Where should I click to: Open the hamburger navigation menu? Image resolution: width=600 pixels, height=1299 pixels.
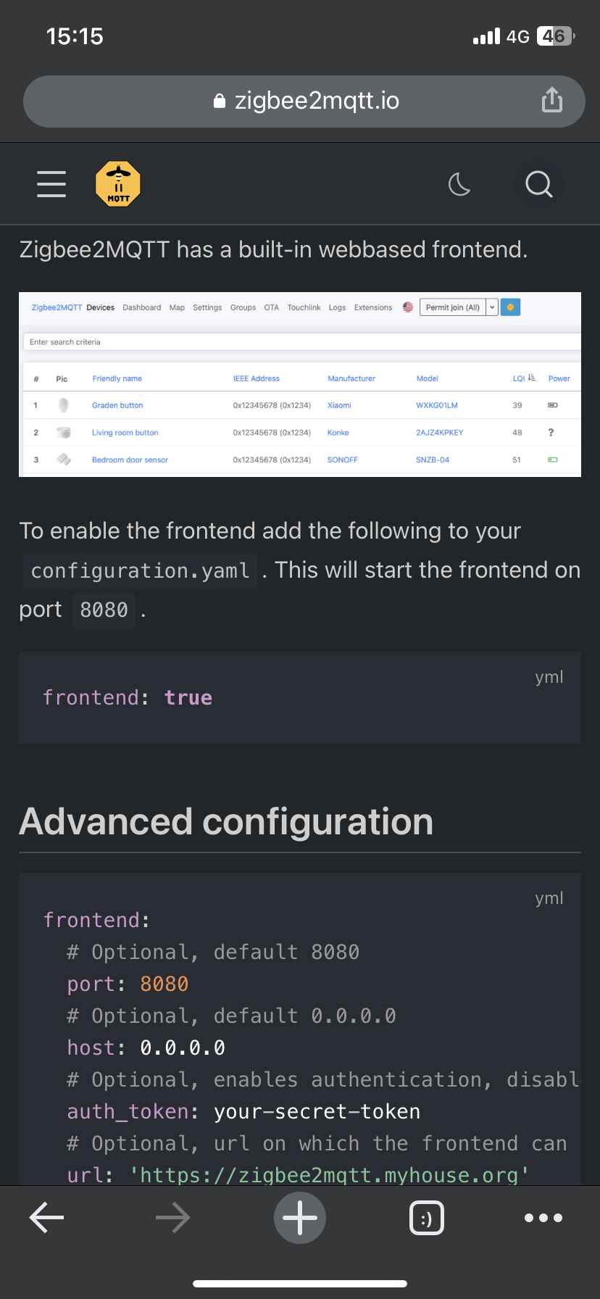[x=51, y=184]
